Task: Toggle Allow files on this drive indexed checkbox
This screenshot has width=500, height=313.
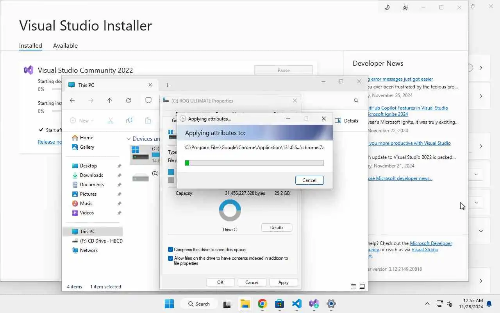Action: [170, 258]
